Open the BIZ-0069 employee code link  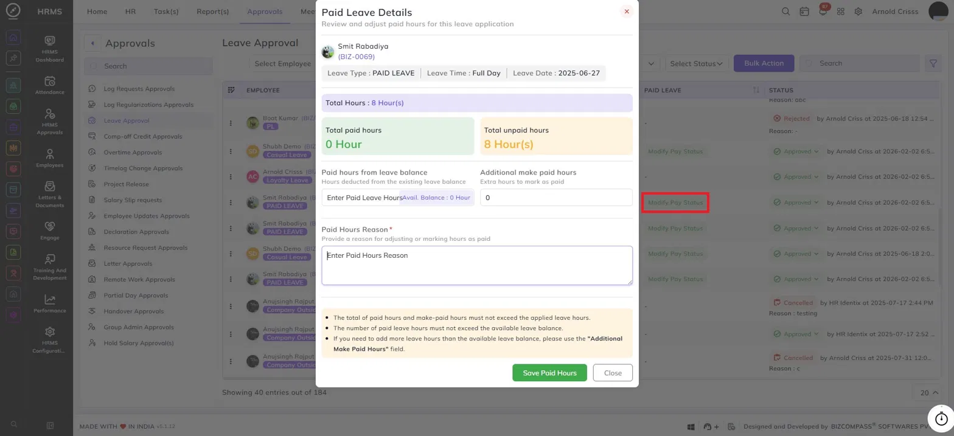357,57
